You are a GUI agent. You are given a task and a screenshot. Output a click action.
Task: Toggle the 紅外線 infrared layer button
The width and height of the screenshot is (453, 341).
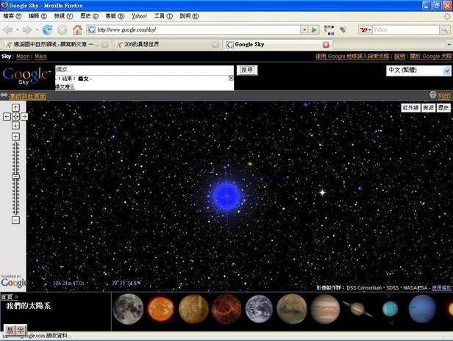tap(410, 108)
